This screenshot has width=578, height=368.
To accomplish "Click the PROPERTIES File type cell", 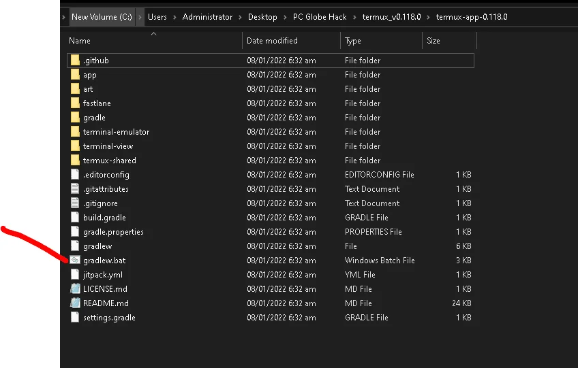I will [373, 232].
